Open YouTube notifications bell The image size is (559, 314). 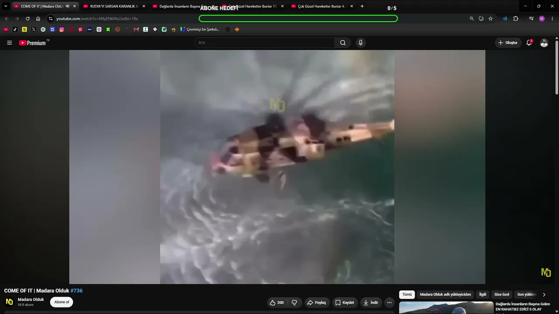[529, 43]
